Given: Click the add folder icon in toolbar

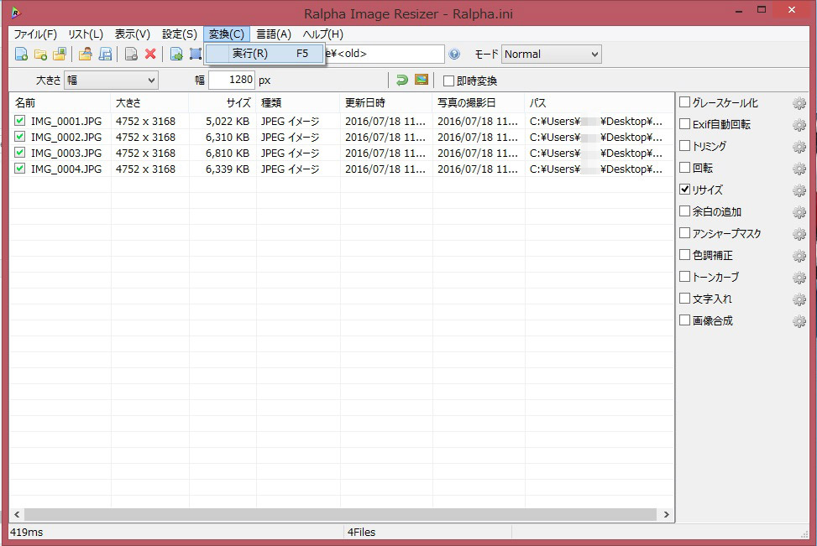Looking at the screenshot, I should pos(40,55).
